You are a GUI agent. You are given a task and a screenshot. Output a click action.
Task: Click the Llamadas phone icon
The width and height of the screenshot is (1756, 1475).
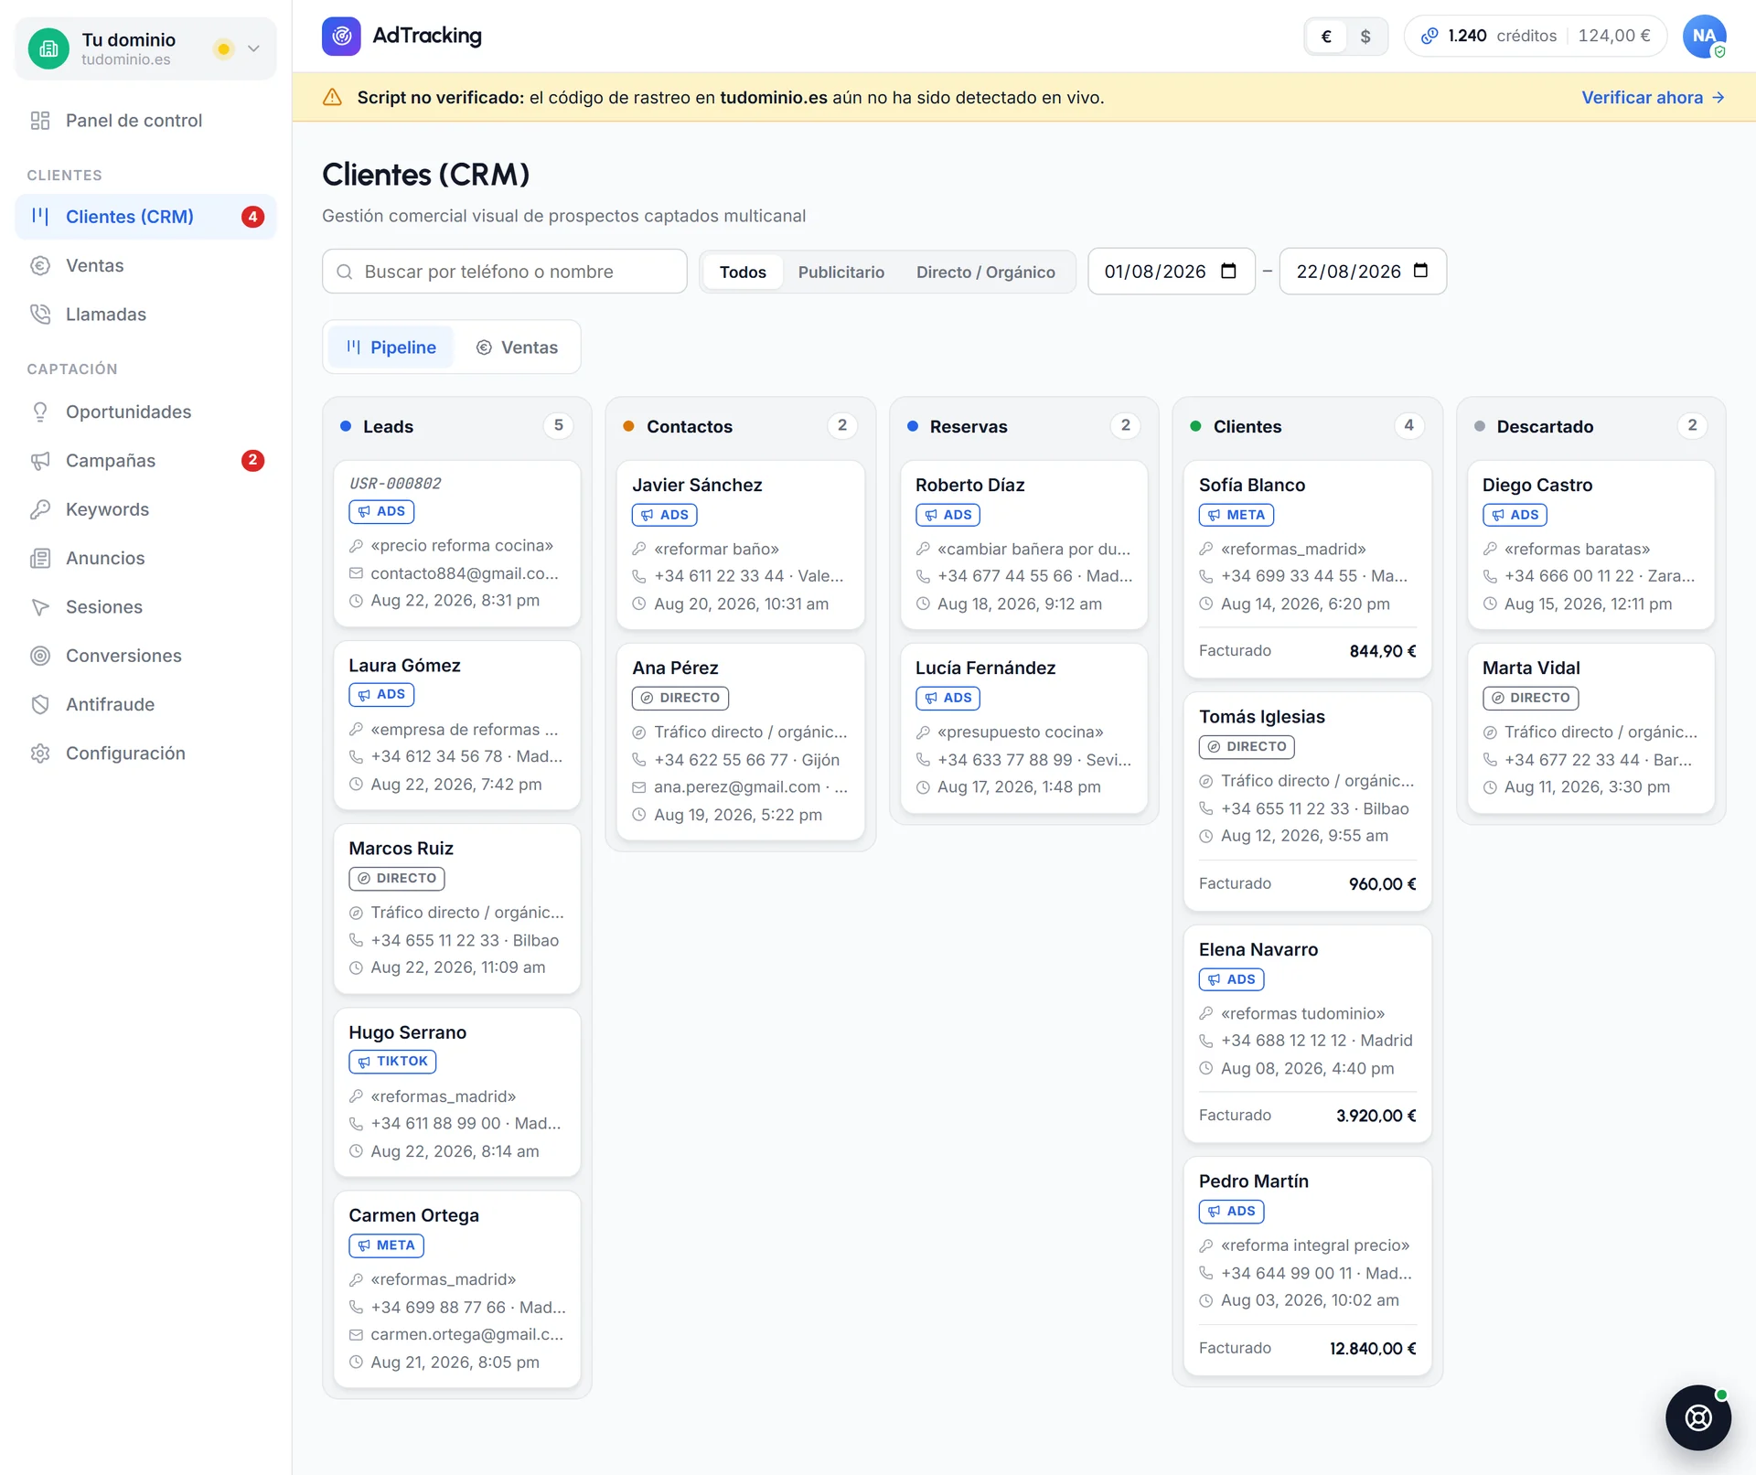[40, 314]
